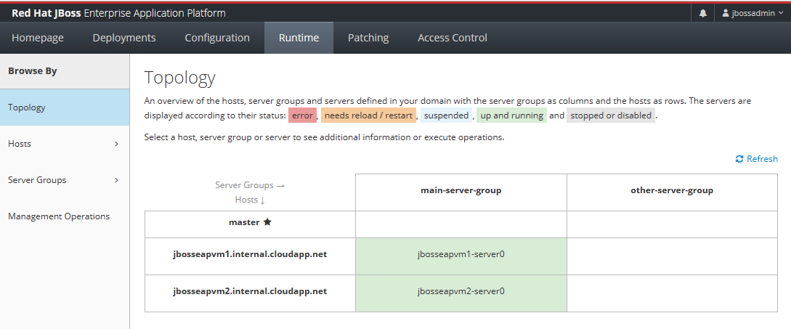Select Topology in Browse By sidebar
This screenshot has height=329, width=791.
65,107
